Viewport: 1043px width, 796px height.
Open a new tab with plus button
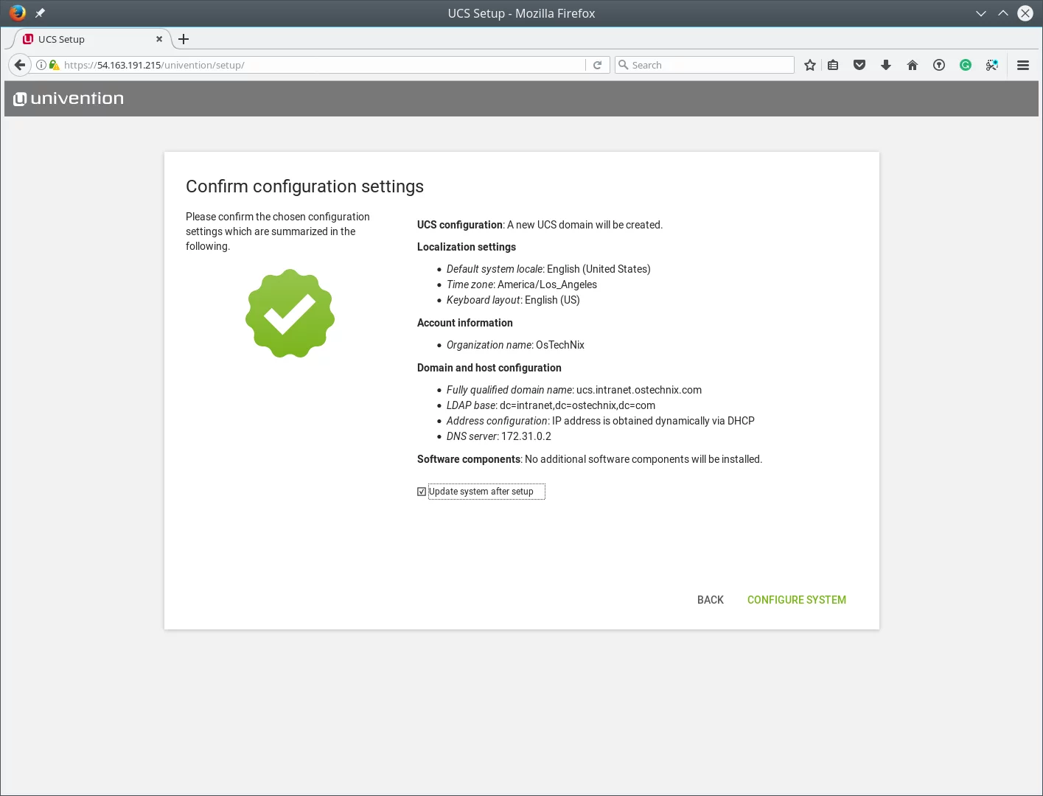pyautogui.click(x=184, y=39)
